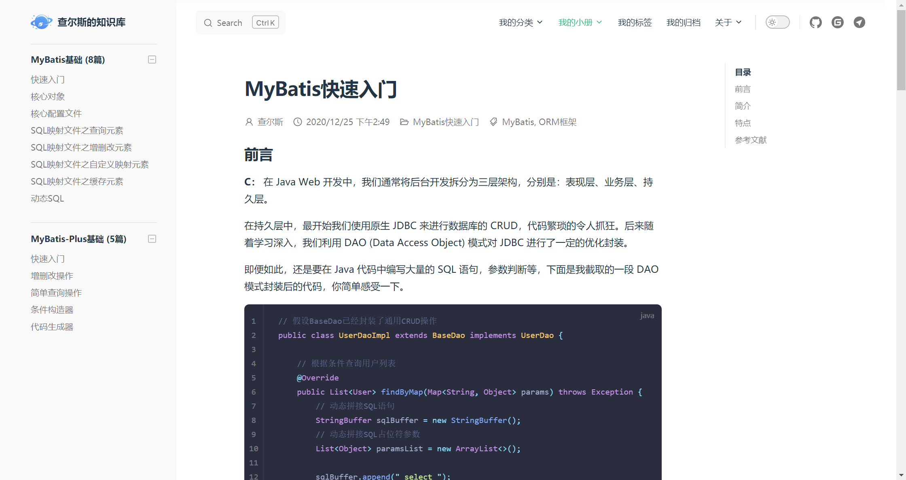Expand the 我的分类 dropdown menu

[520, 23]
